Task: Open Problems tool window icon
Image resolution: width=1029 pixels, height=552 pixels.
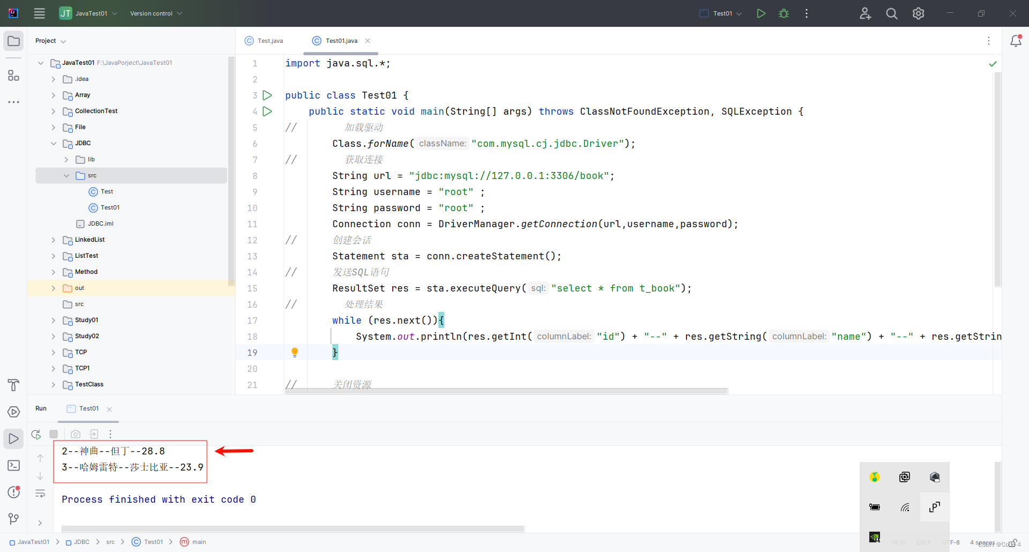Action: [x=13, y=492]
